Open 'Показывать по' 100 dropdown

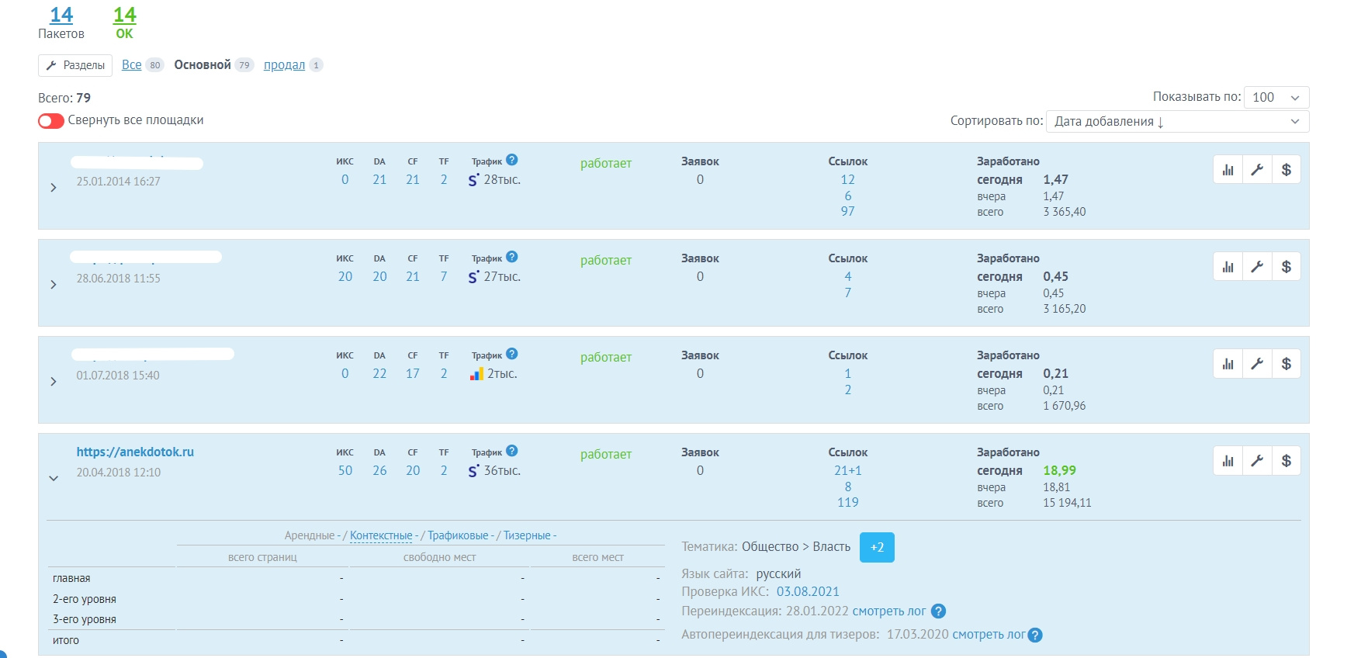[x=1276, y=97]
